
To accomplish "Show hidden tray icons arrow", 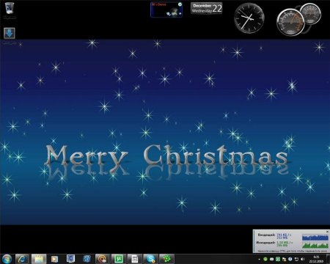I will click(259, 259).
